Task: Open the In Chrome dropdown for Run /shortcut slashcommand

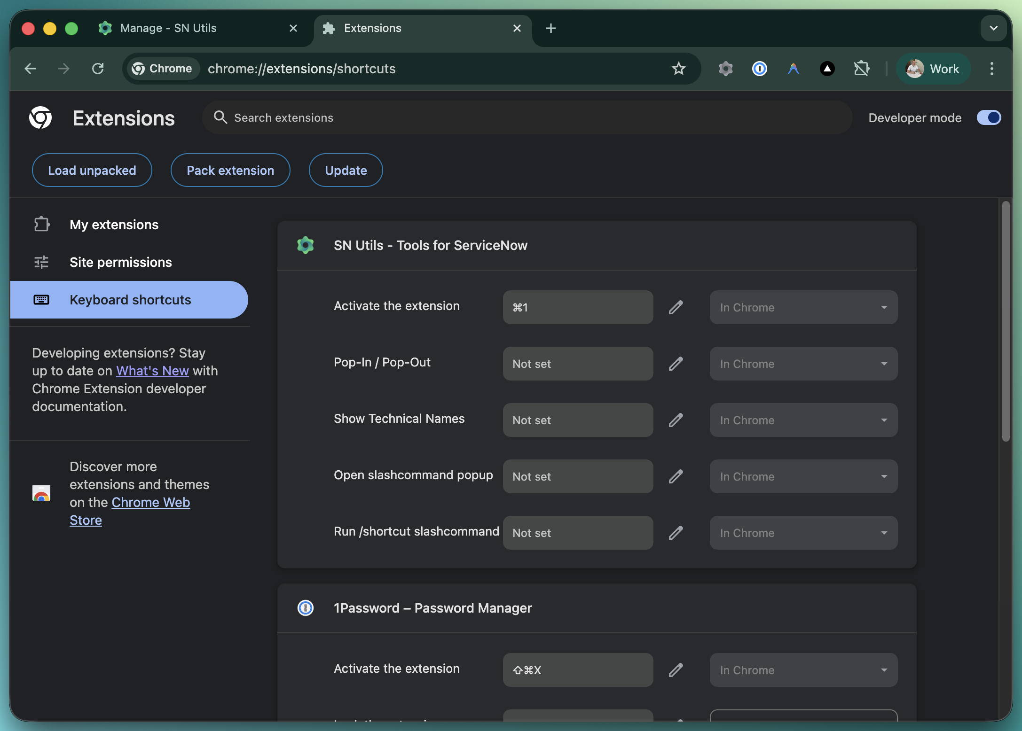Action: click(803, 533)
